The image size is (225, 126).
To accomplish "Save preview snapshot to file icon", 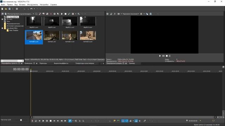I will pyautogui.click(x=150, y=14).
